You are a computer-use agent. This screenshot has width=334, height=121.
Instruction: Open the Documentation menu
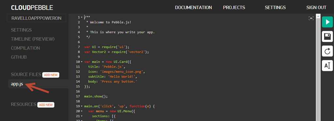193,8
